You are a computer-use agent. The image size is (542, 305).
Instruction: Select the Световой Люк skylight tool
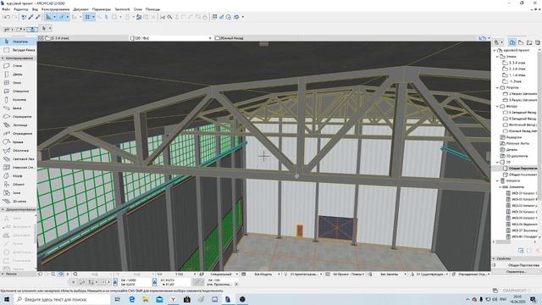click(19, 158)
